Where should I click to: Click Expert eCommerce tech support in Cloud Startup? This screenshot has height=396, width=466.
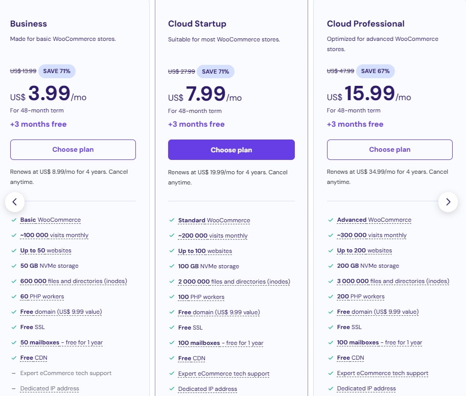tap(223, 374)
